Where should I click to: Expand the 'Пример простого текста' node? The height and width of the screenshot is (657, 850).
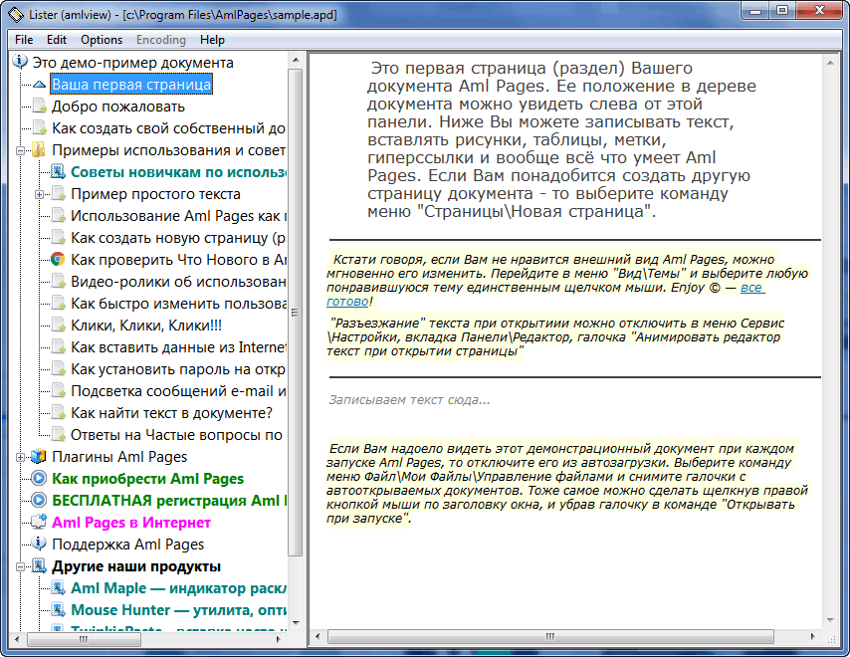[x=39, y=194]
